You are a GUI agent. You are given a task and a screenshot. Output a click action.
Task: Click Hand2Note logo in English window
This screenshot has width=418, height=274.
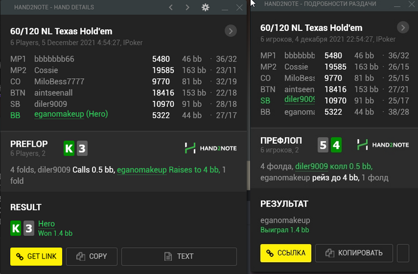[211, 148]
